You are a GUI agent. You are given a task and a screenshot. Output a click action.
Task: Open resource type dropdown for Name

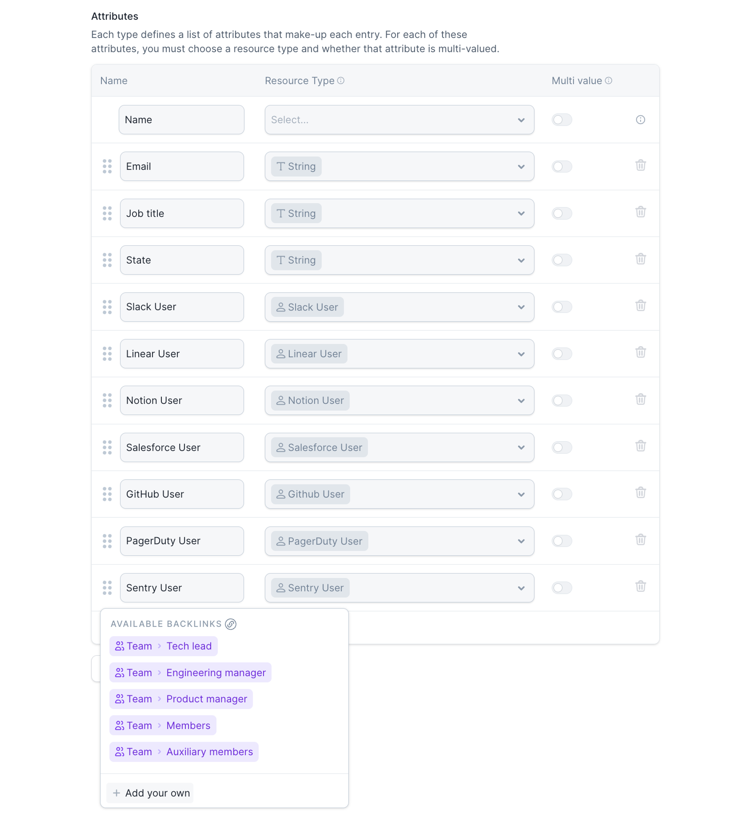click(x=399, y=120)
